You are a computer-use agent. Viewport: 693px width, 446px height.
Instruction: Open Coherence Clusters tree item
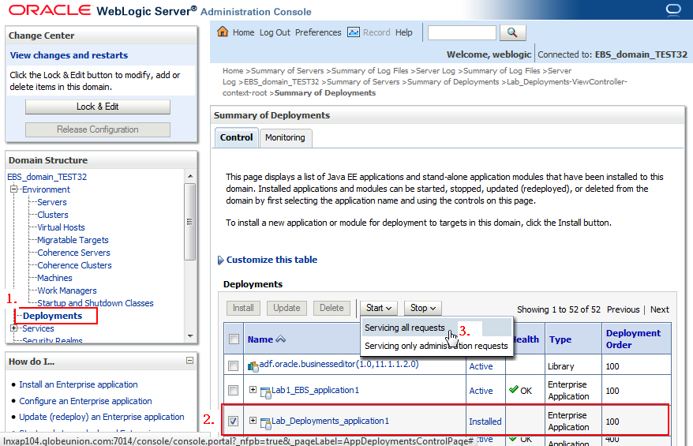(74, 265)
